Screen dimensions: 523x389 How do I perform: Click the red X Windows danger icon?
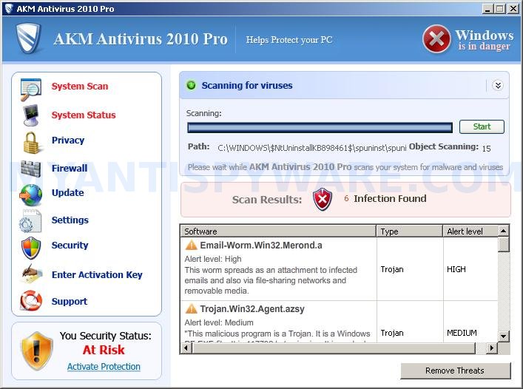click(436, 39)
